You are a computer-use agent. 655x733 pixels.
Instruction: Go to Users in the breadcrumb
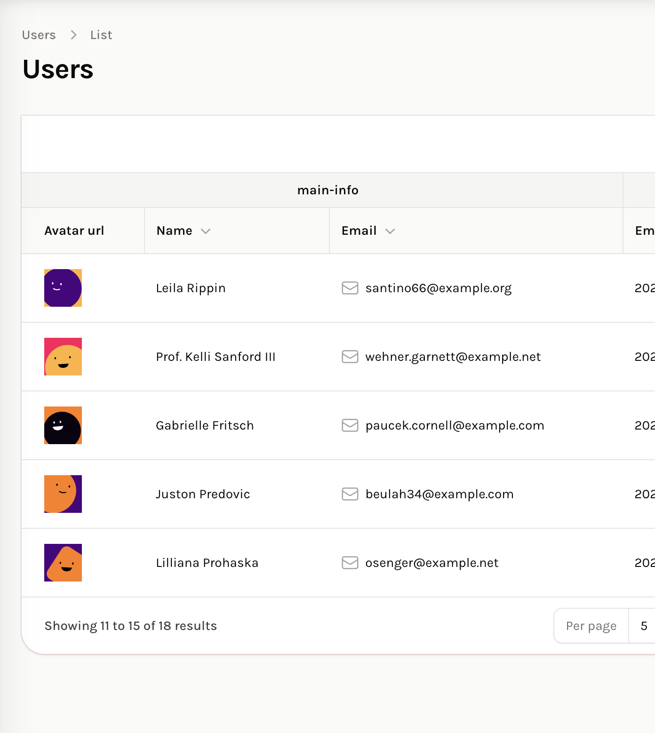[x=39, y=35]
